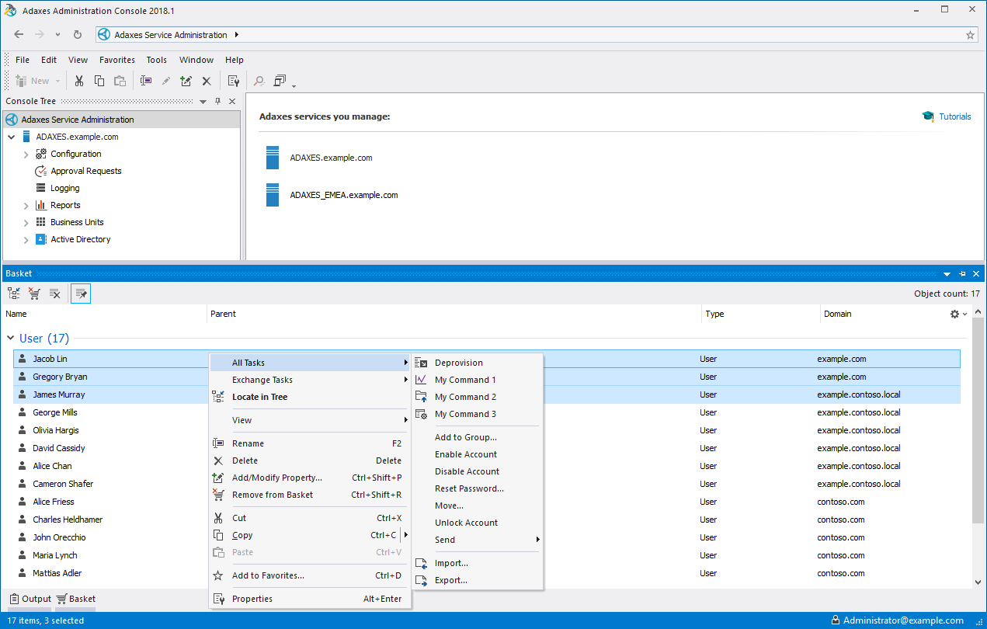Click the Remove from Basket cart icon
987x629 pixels.
[x=33, y=293]
